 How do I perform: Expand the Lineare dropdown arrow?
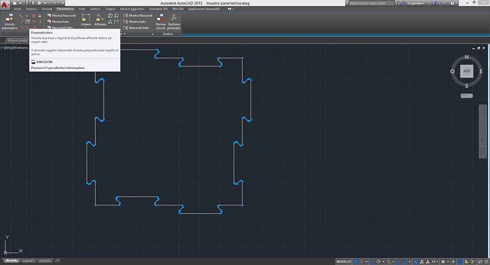pyautogui.click(x=86, y=27)
